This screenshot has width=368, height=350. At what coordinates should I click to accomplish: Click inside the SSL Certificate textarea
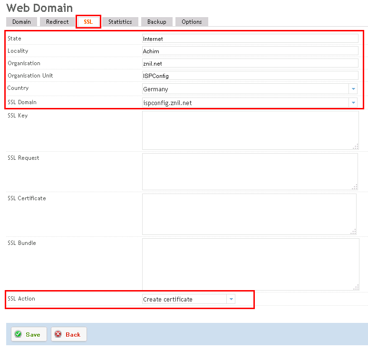(249, 214)
